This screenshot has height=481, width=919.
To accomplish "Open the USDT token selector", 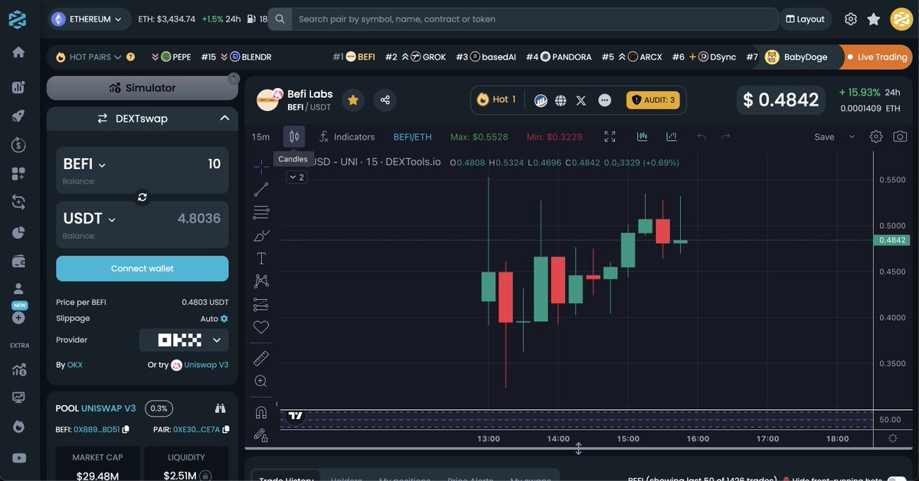I will pos(89,219).
